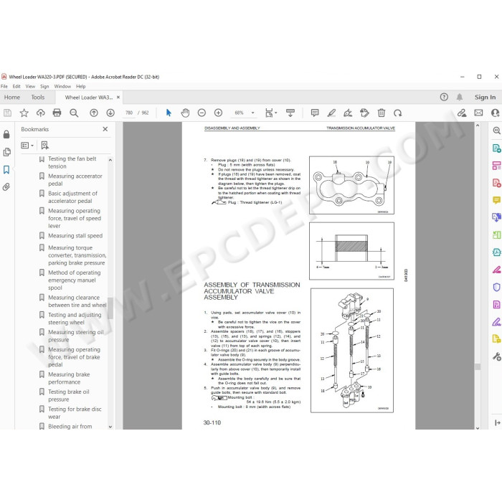502x502 pixels.
Task: Go to previous page arrow
Action: coord(94,113)
